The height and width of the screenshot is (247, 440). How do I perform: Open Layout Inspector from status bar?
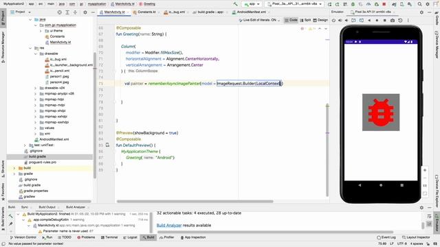tap(416, 237)
